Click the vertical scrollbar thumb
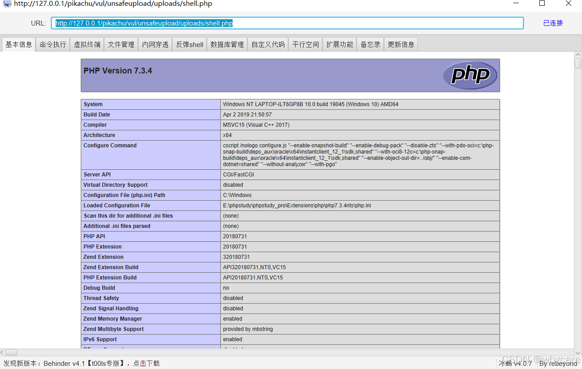 coord(578,63)
